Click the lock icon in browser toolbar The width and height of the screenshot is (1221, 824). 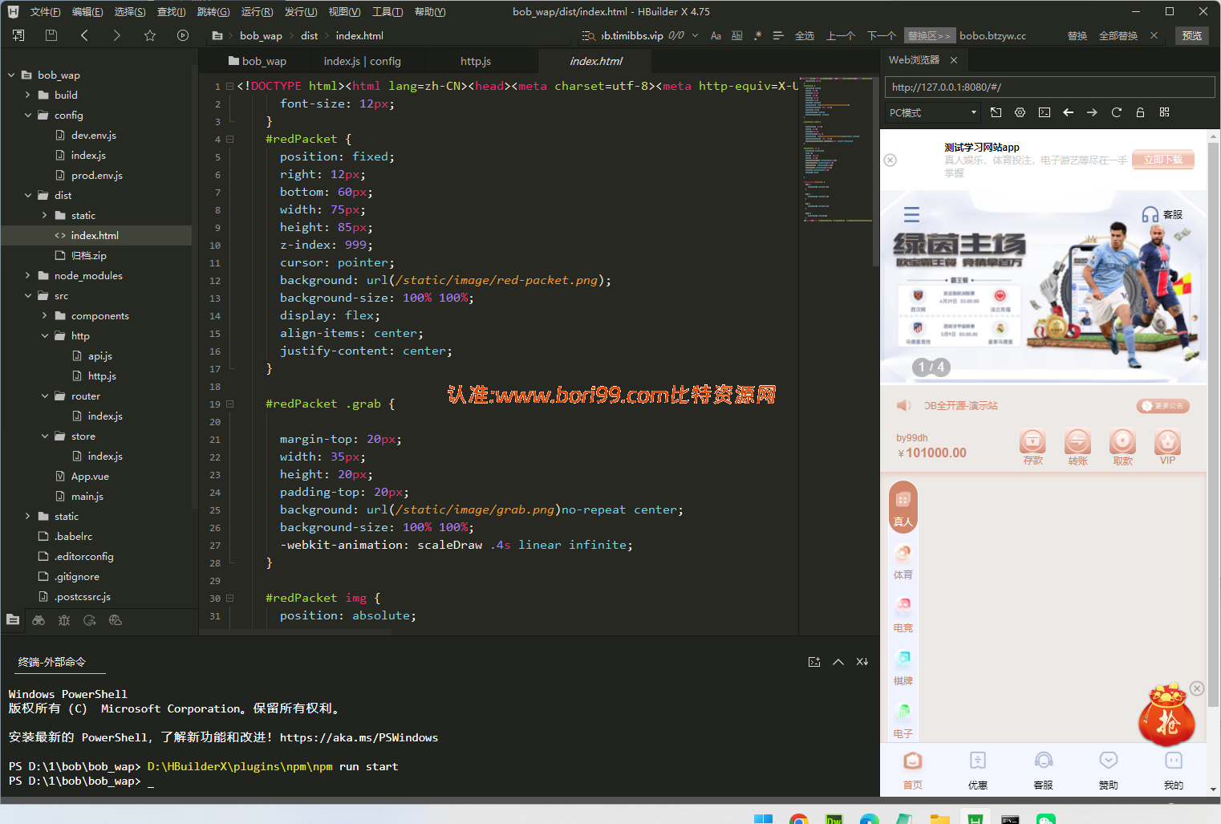pos(1140,113)
